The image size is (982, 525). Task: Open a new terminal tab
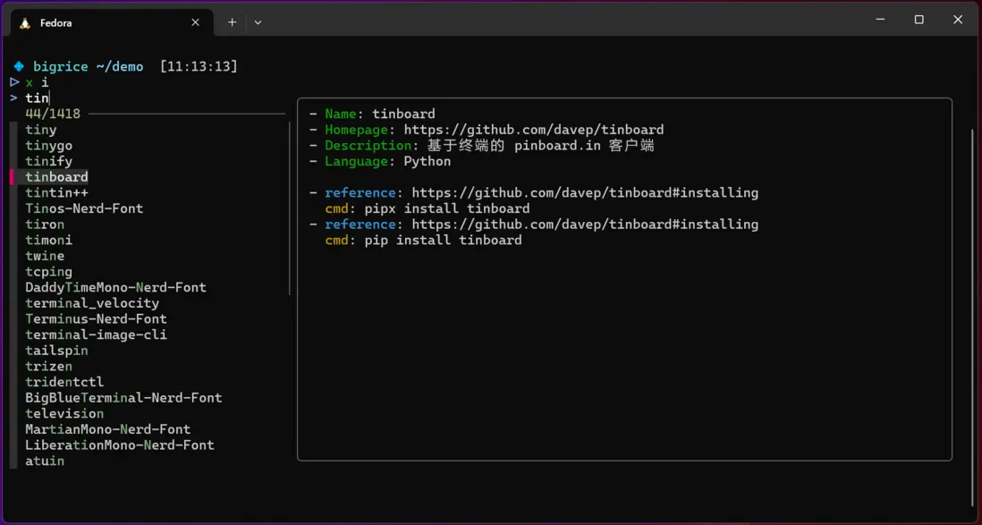pos(232,22)
